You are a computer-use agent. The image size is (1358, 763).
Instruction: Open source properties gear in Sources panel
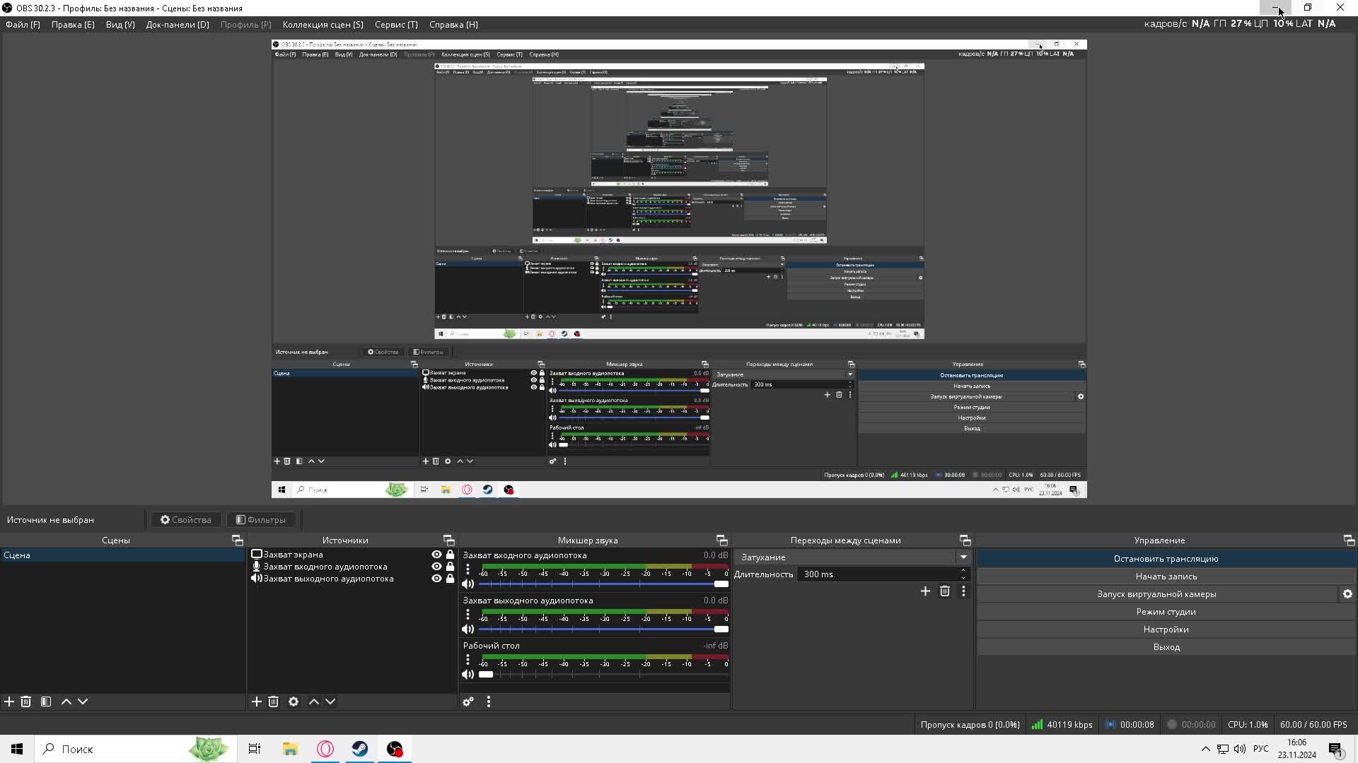pyautogui.click(x=294, y=702)
